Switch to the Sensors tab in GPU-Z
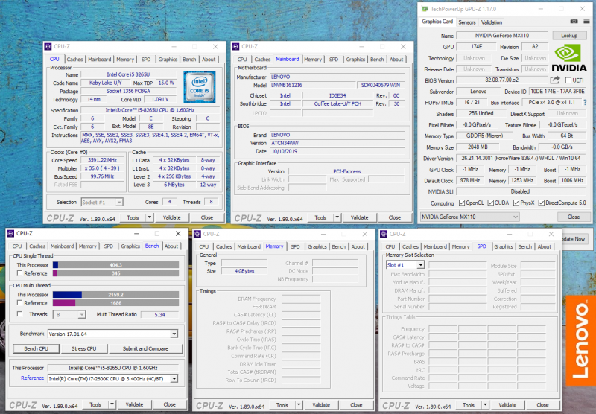 [x=467, y=22]
